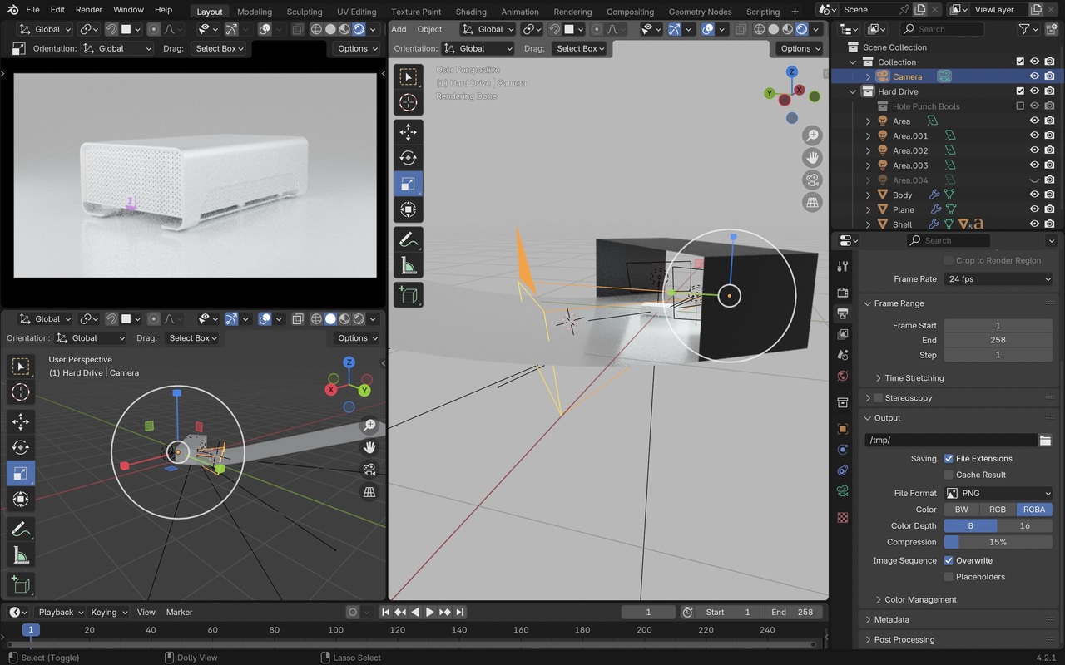Select the Move tool in main viewport
The height and width of the screenshot is (665, 1065).
408,132
